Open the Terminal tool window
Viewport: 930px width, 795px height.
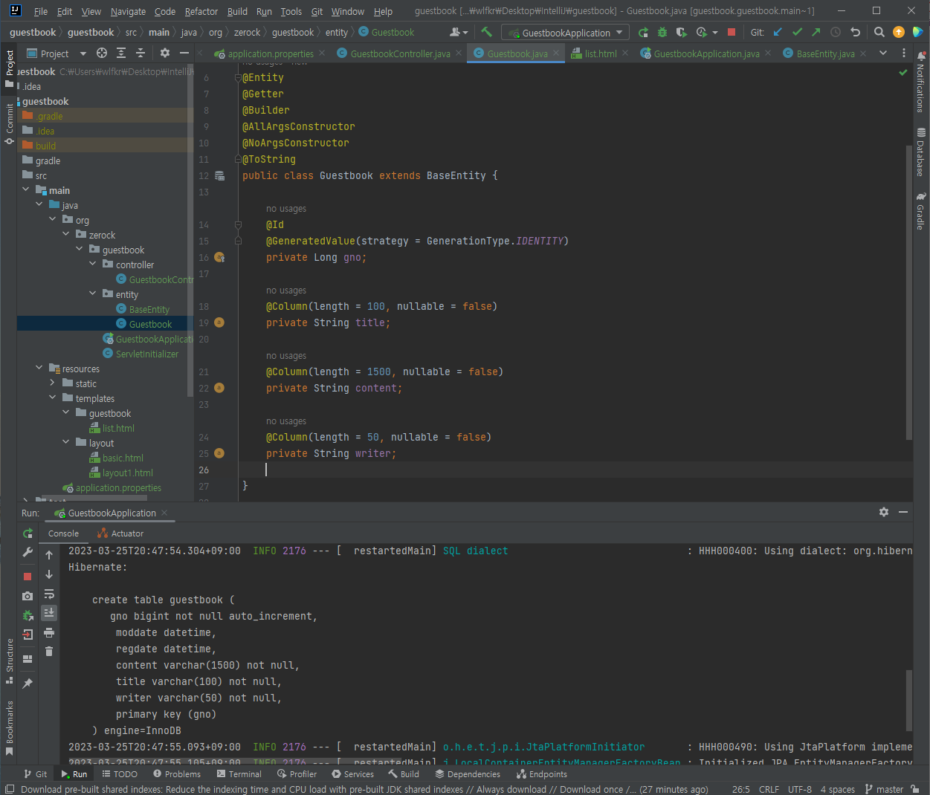click(239, 774)
